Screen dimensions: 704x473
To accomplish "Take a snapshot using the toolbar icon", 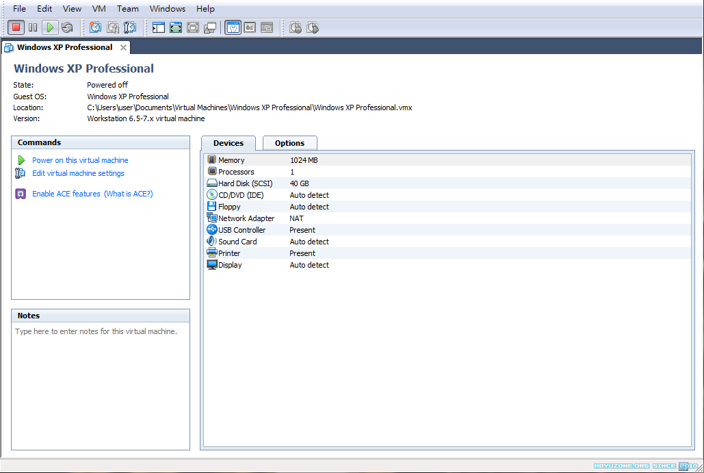I will click(95, 27).
